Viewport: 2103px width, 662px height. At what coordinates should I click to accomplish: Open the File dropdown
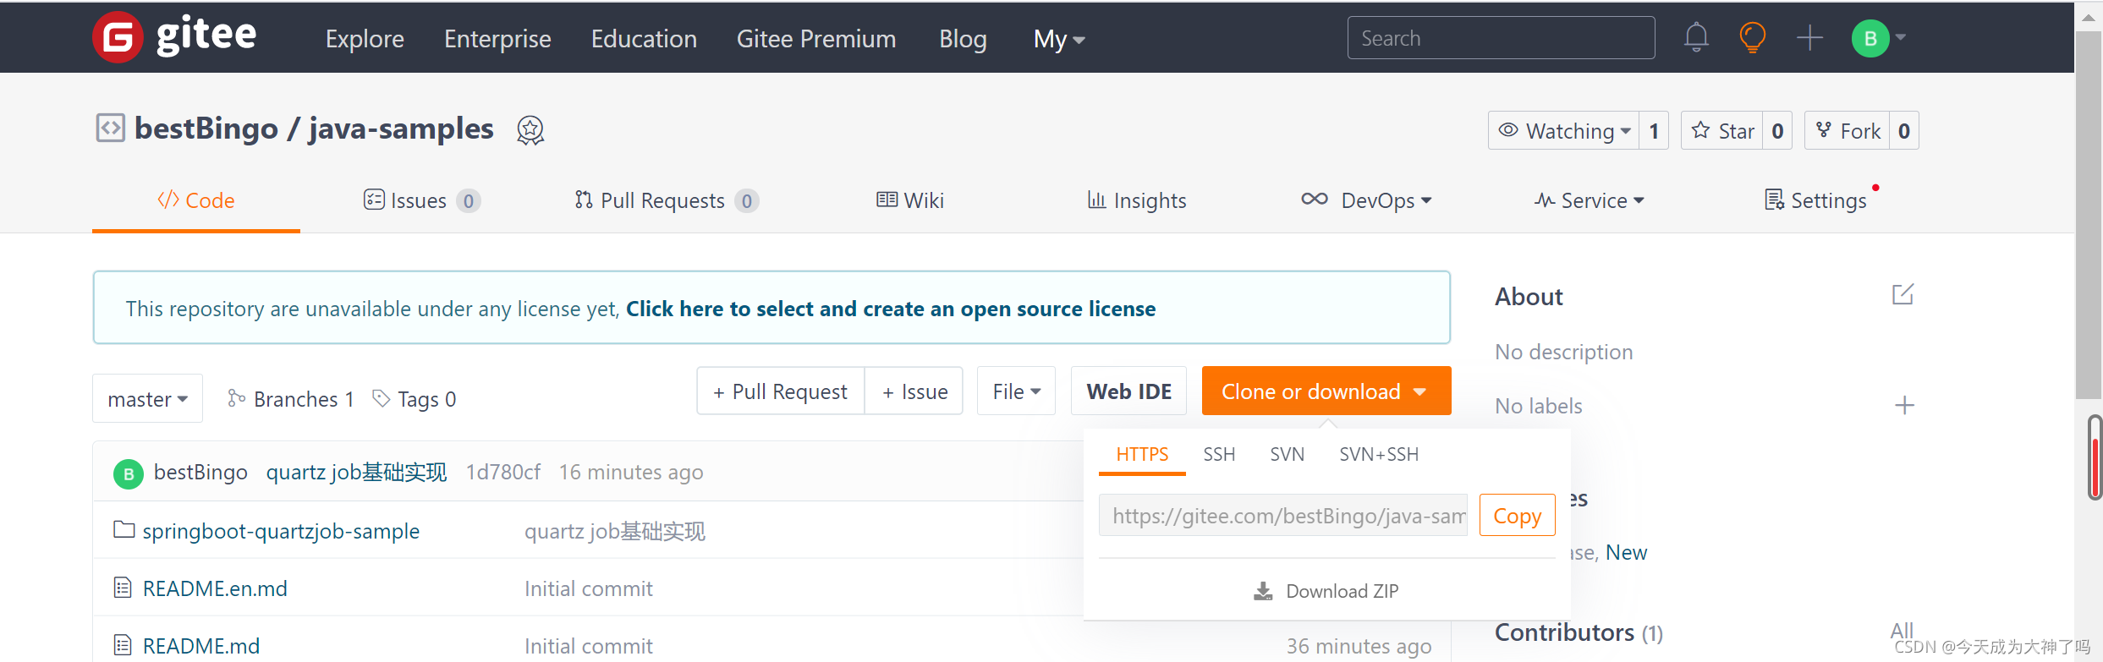point(1016,391)
